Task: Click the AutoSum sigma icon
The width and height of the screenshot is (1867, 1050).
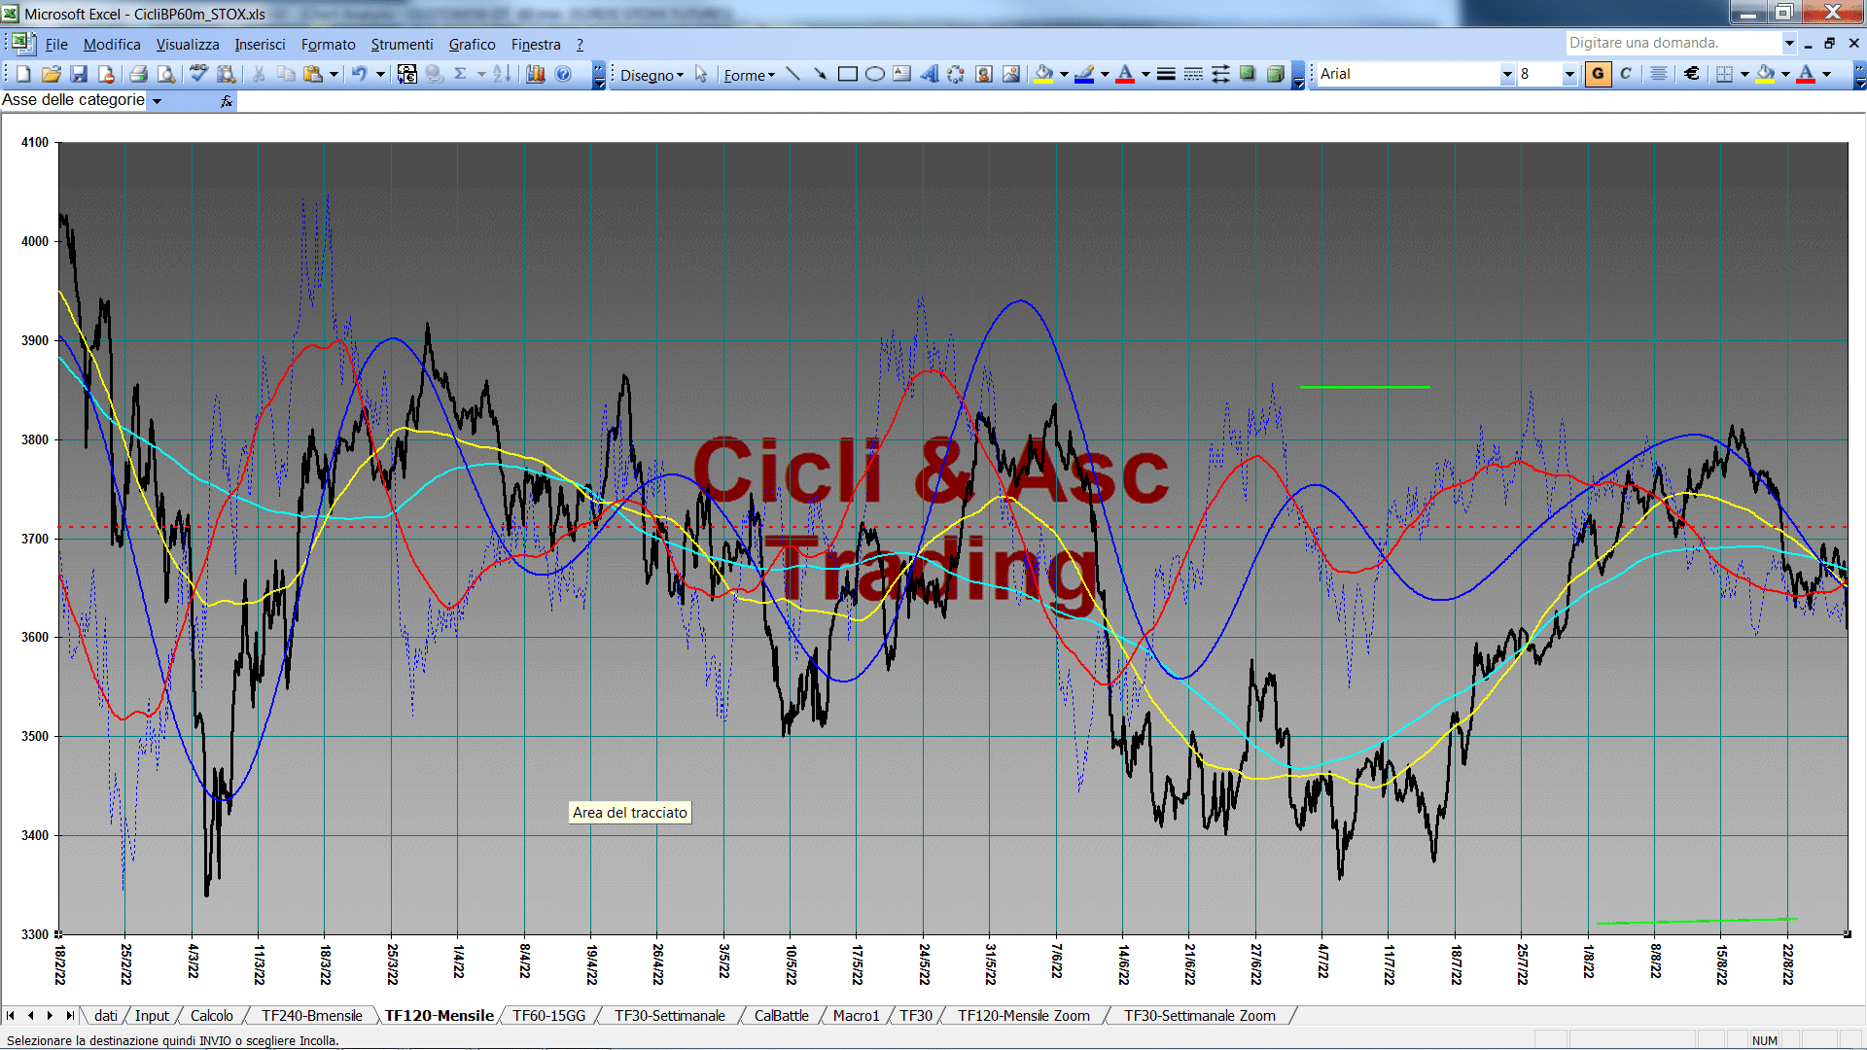Action: point(461,74)
